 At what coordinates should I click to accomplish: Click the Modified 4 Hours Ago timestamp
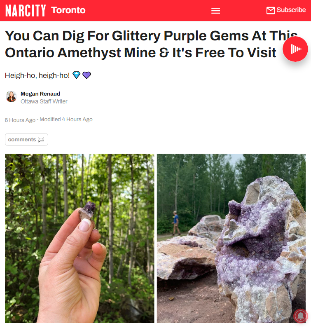(66, 119)
